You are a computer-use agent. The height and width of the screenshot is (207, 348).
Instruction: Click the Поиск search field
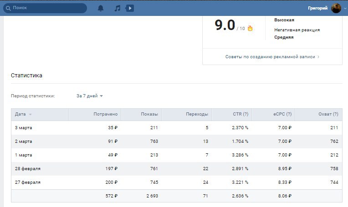click(x=45, y=8)
